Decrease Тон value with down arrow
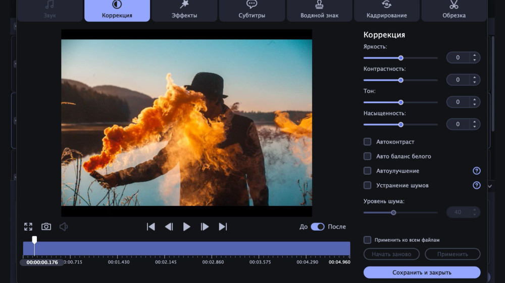The image size is (505, 283). [x=474, y=104]
